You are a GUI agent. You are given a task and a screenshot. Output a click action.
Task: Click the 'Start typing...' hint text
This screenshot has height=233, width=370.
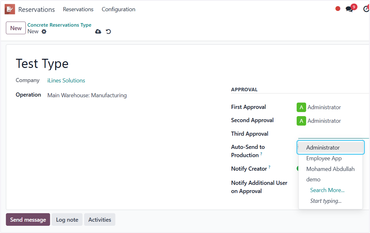(326, 201)
